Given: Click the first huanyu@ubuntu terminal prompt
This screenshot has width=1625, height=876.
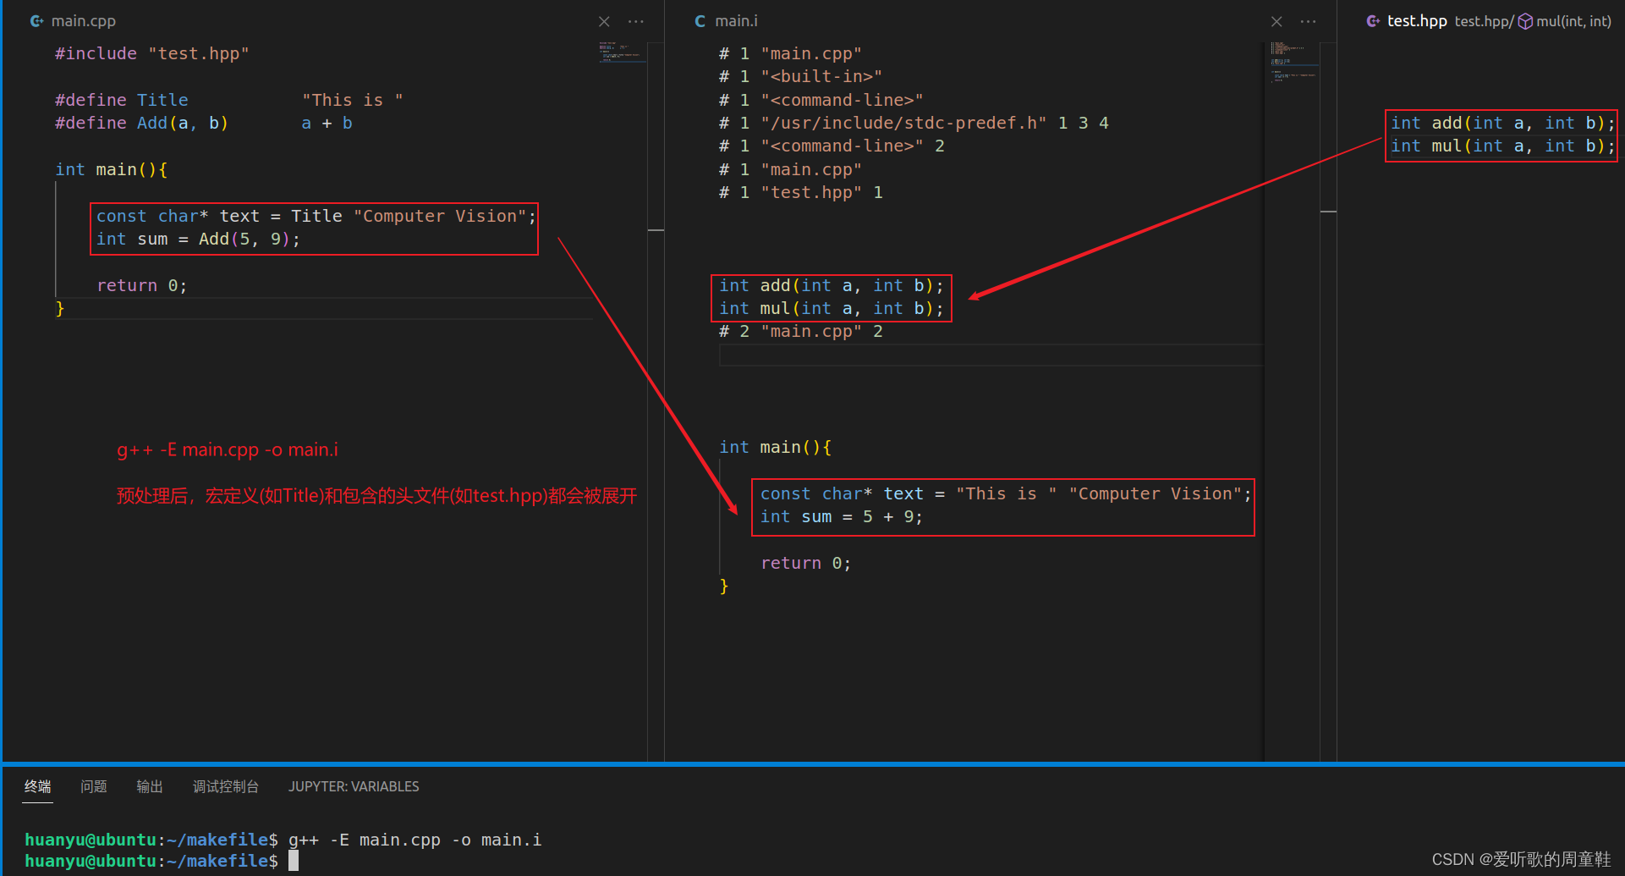Looking at the screenshot, I should (151, 840).
